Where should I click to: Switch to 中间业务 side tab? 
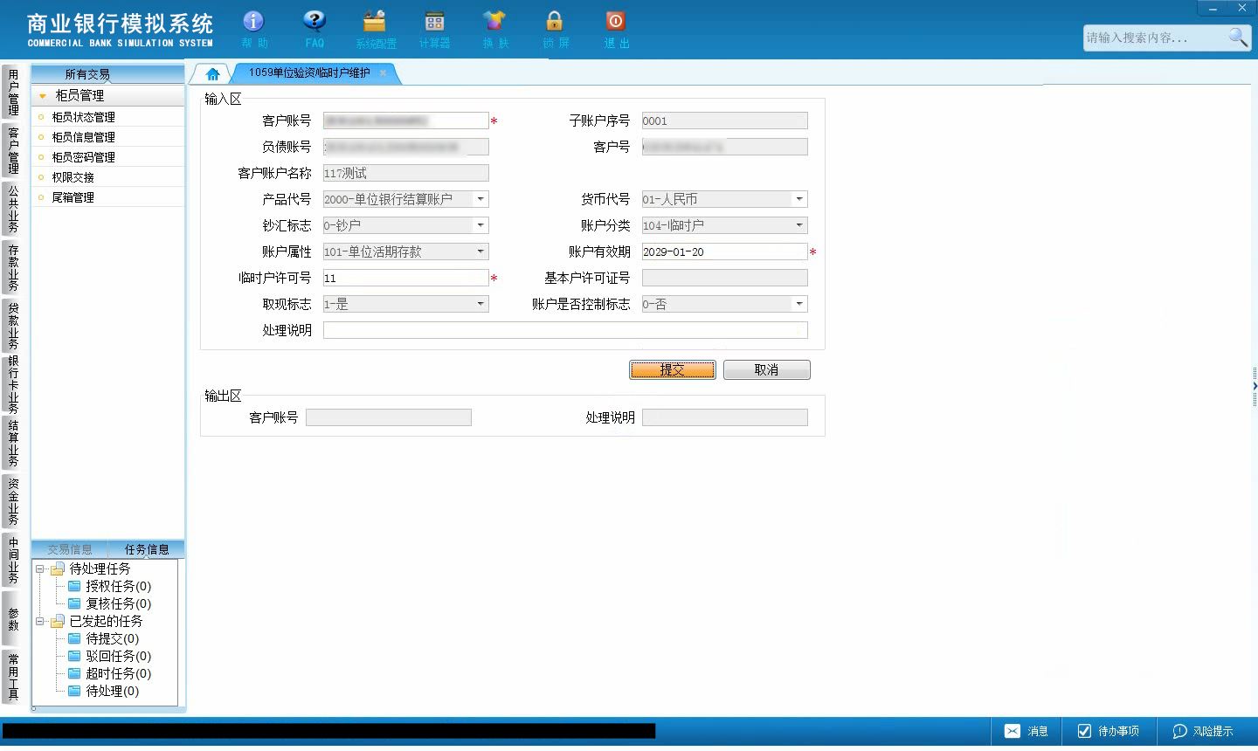[x=13, y=560]
